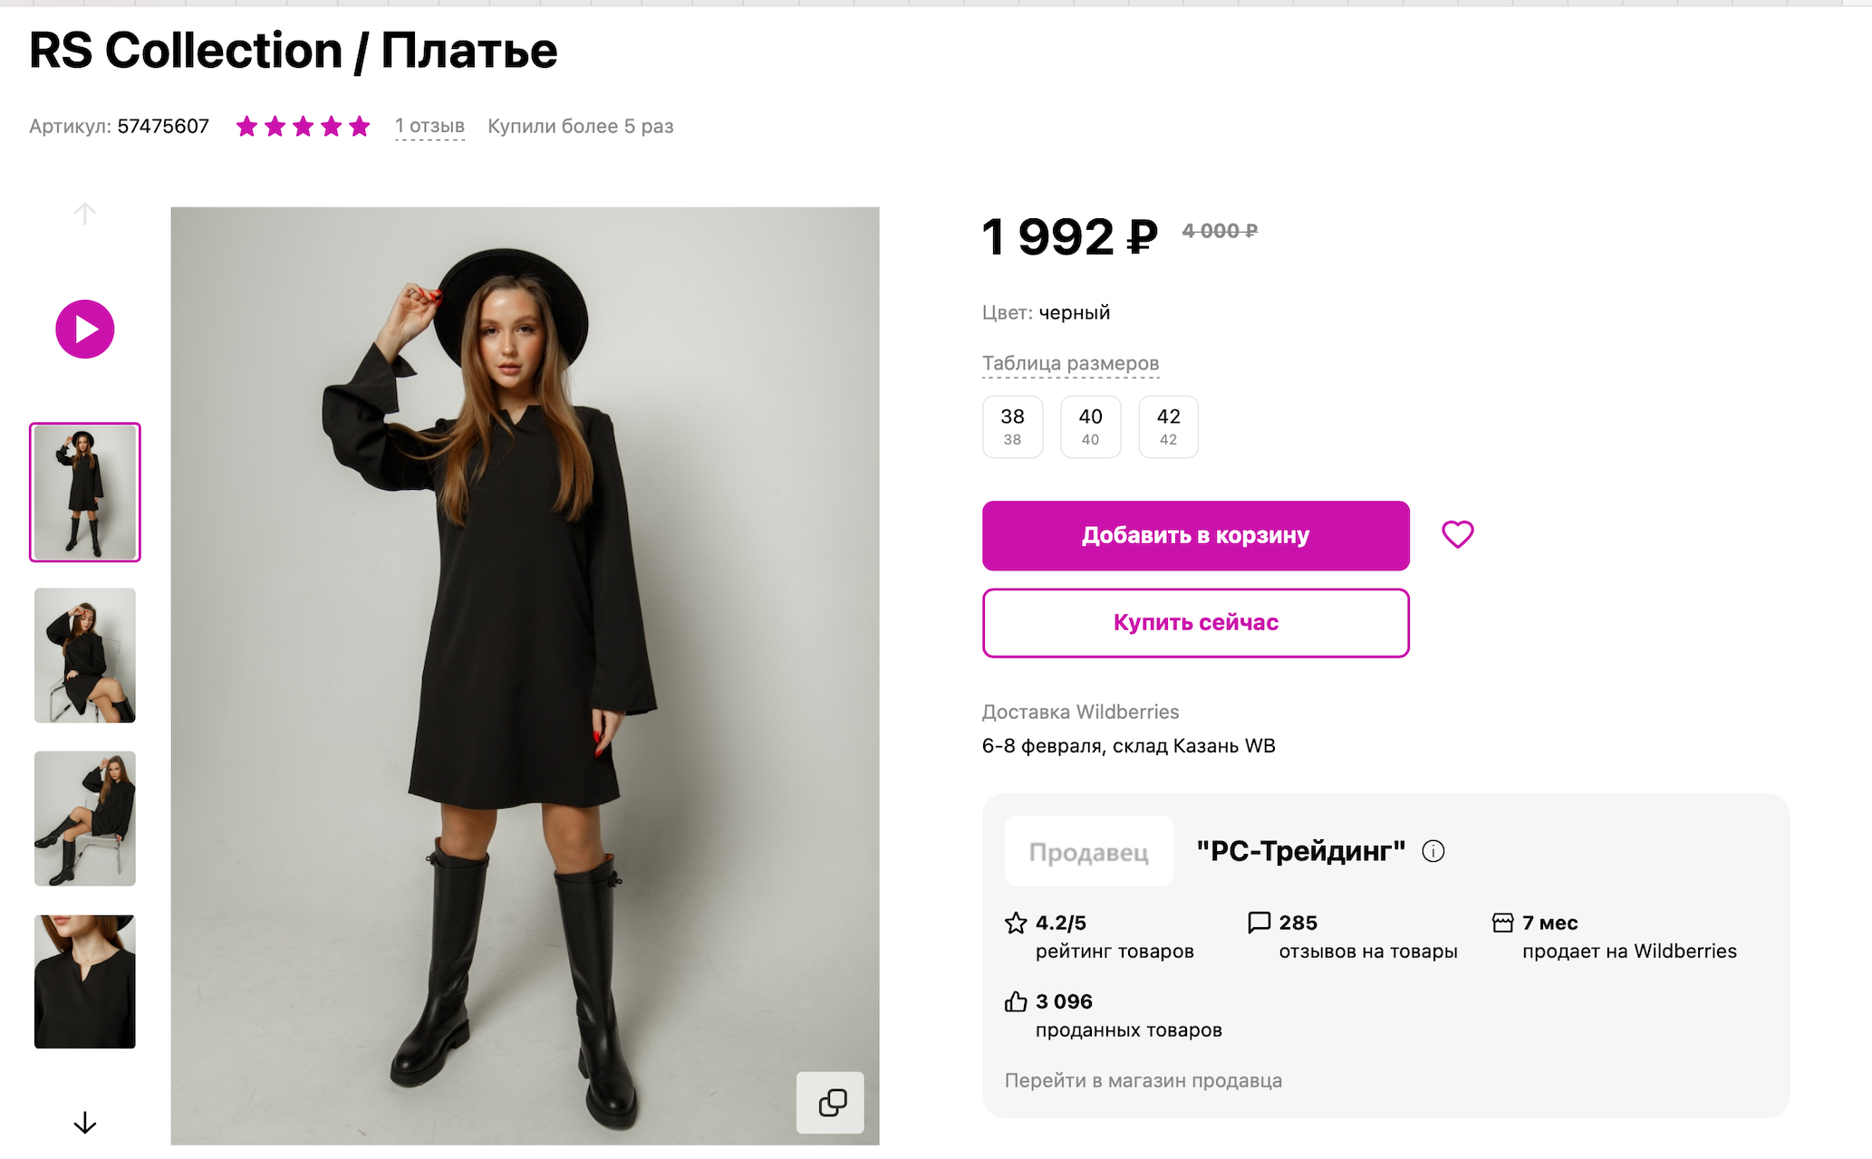Click the seller rating star icon
1872x1159 pixels.
pyautogui.click(x=1016, y=923)
